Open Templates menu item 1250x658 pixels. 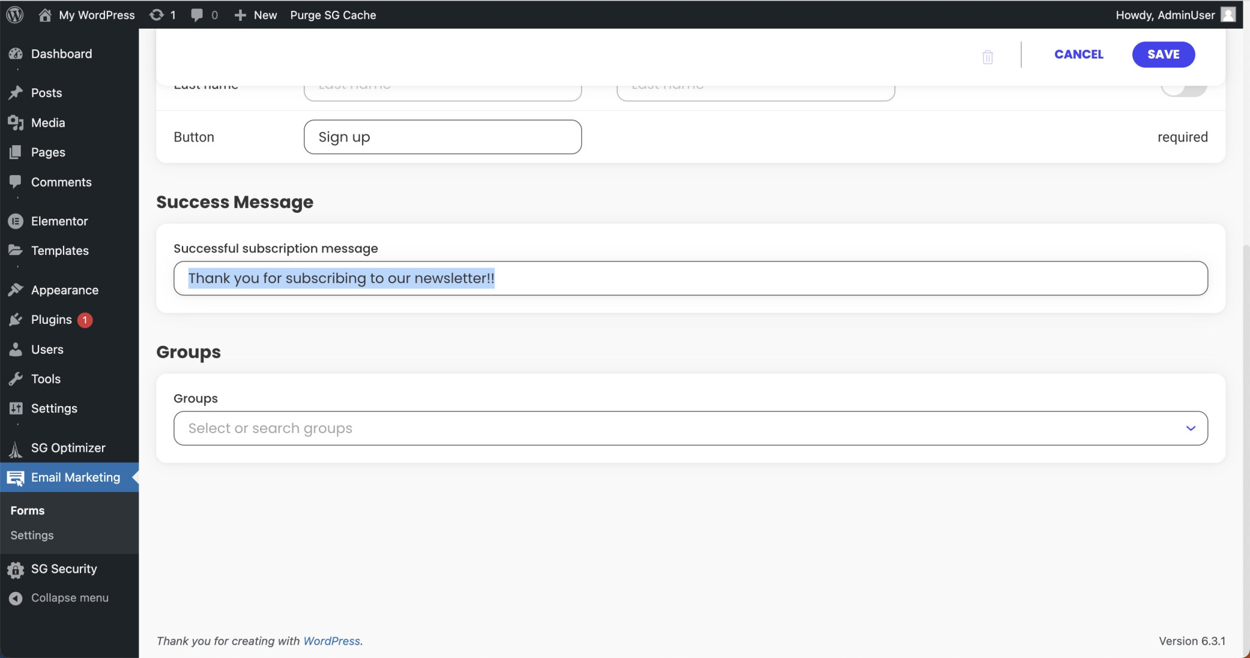click(x=69, y=250)
